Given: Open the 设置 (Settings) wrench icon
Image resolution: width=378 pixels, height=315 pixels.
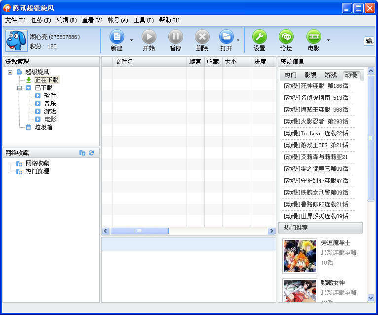Looking at the screenshot, I should (259, 37).
